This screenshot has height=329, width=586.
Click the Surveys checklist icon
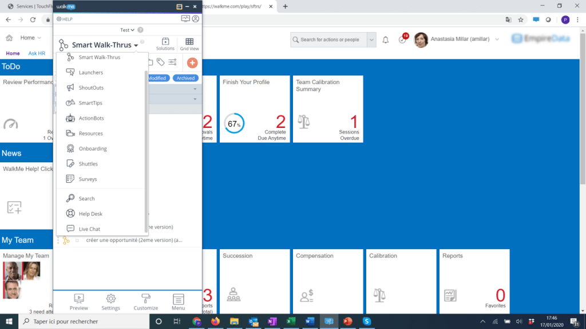tap(70, 179)
